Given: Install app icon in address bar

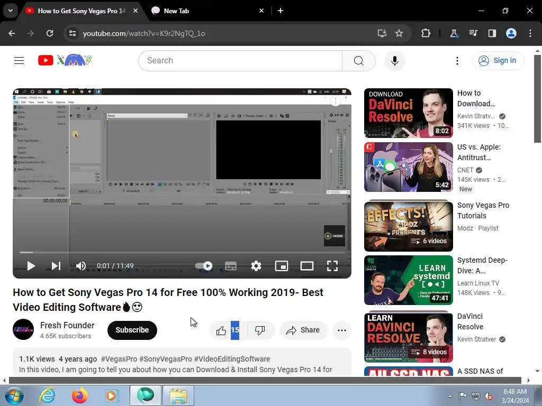Looking at the screenshot, I should pyautogui.click(x=382, y=33).
